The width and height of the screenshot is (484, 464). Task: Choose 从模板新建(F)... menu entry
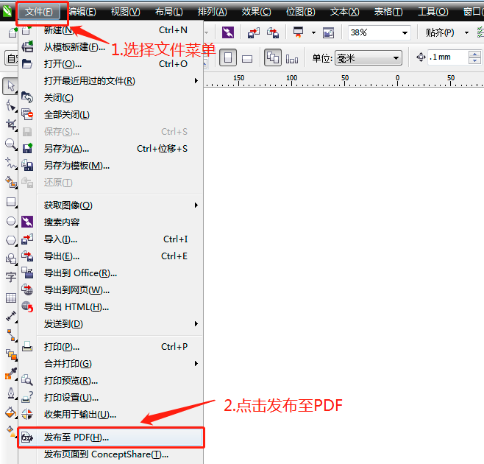pos(111,47)
